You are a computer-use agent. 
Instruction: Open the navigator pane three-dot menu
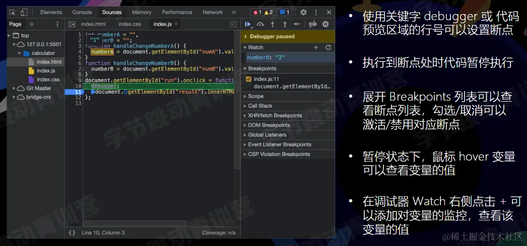(57, 24)
